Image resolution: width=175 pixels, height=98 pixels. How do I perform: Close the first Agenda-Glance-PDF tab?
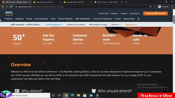tap(60, 2)
